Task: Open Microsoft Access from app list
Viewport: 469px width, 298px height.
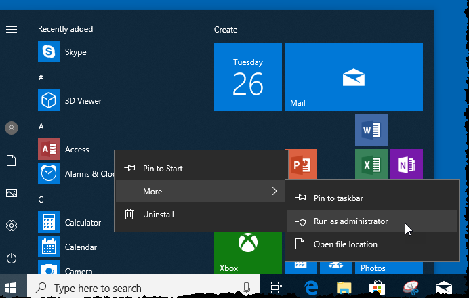Action: click(64, 149)
